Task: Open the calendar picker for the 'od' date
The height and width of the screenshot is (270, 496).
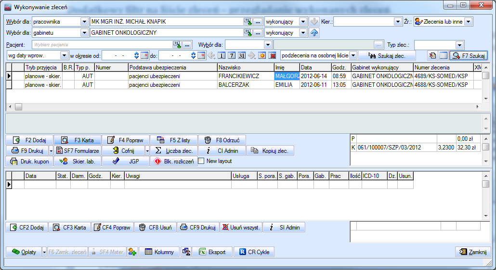Action: [144, 55]
